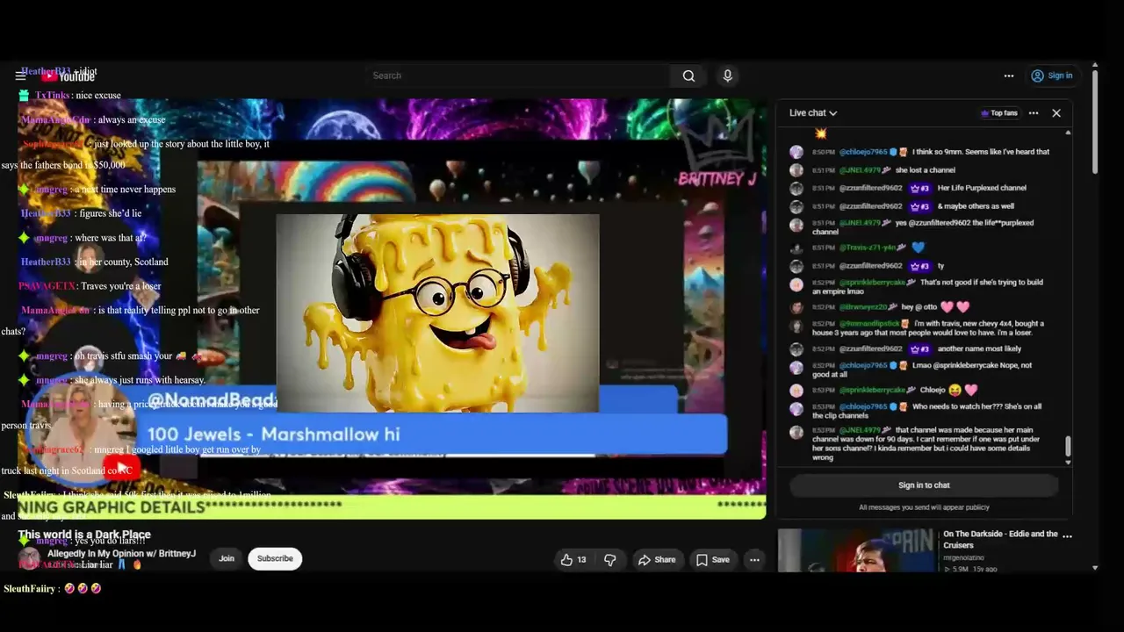Save the video to a playlist
Viewport: 1124px width, 632px height.
[x=712, y=560]
